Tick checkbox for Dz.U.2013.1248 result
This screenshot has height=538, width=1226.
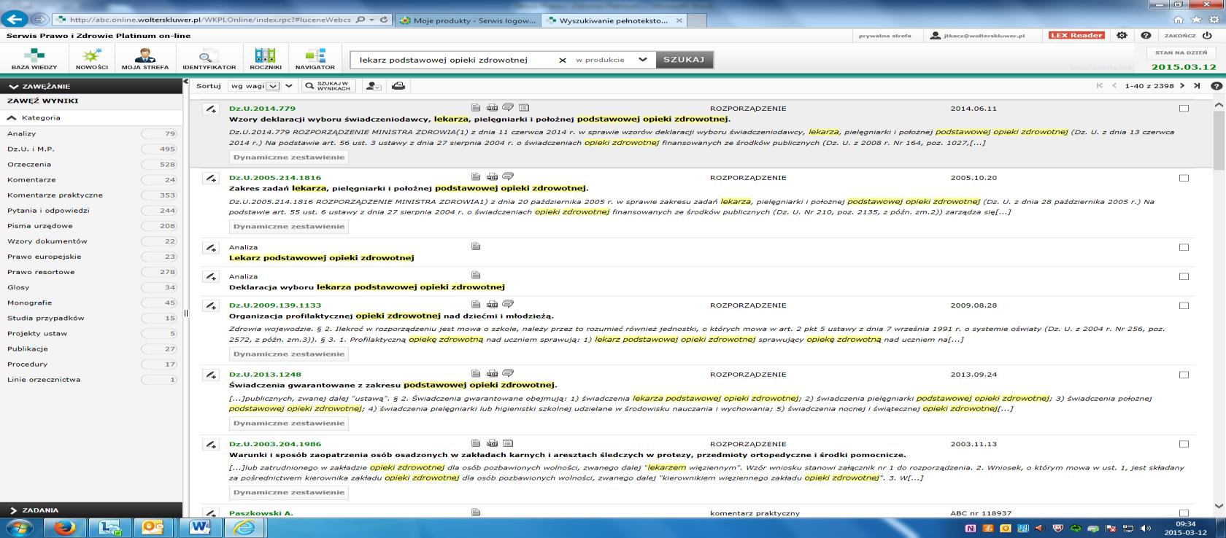coord(1184,375)
